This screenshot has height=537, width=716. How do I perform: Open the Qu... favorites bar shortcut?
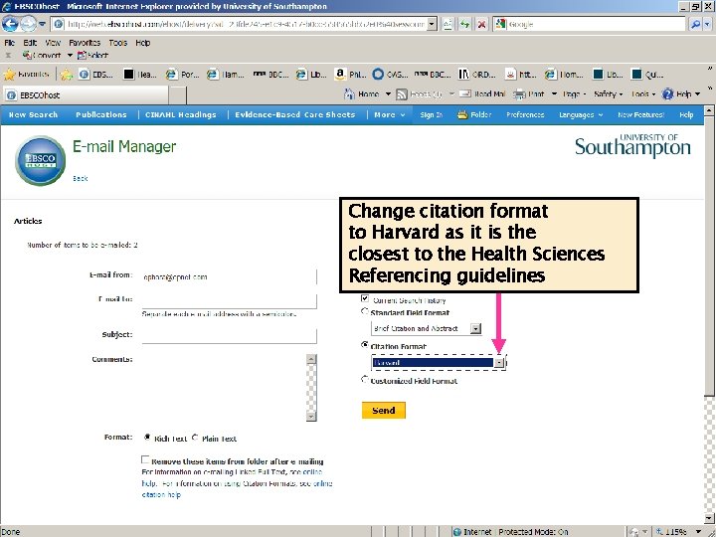tap(647, 74)
